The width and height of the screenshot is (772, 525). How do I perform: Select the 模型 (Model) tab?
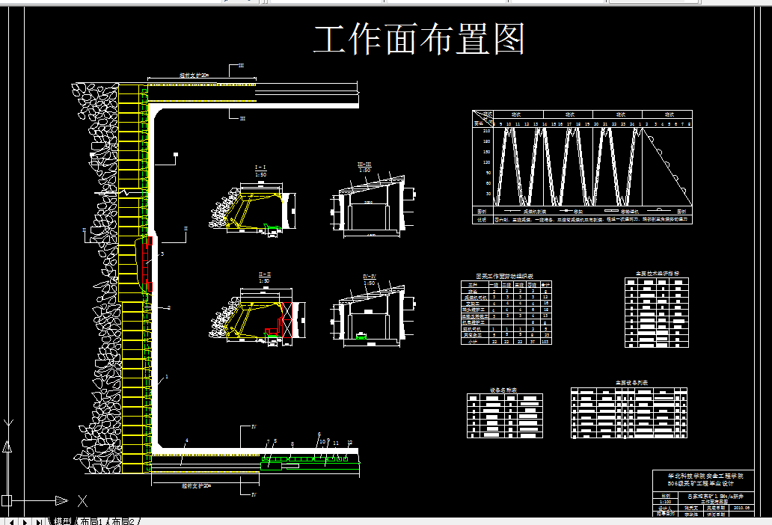(63, 520)
